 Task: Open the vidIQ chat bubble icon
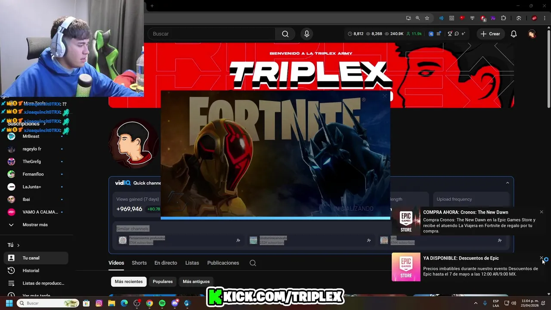pos(457,34)
